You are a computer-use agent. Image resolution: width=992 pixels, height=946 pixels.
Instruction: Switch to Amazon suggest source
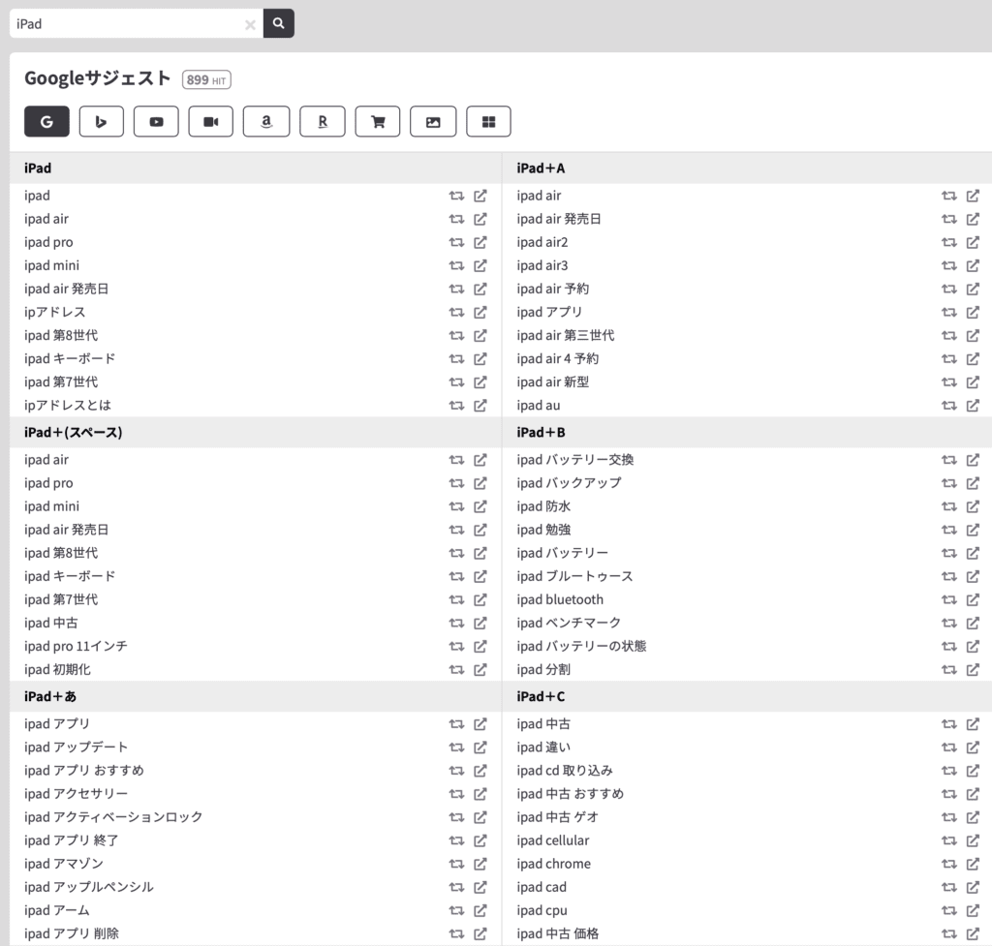266,121
